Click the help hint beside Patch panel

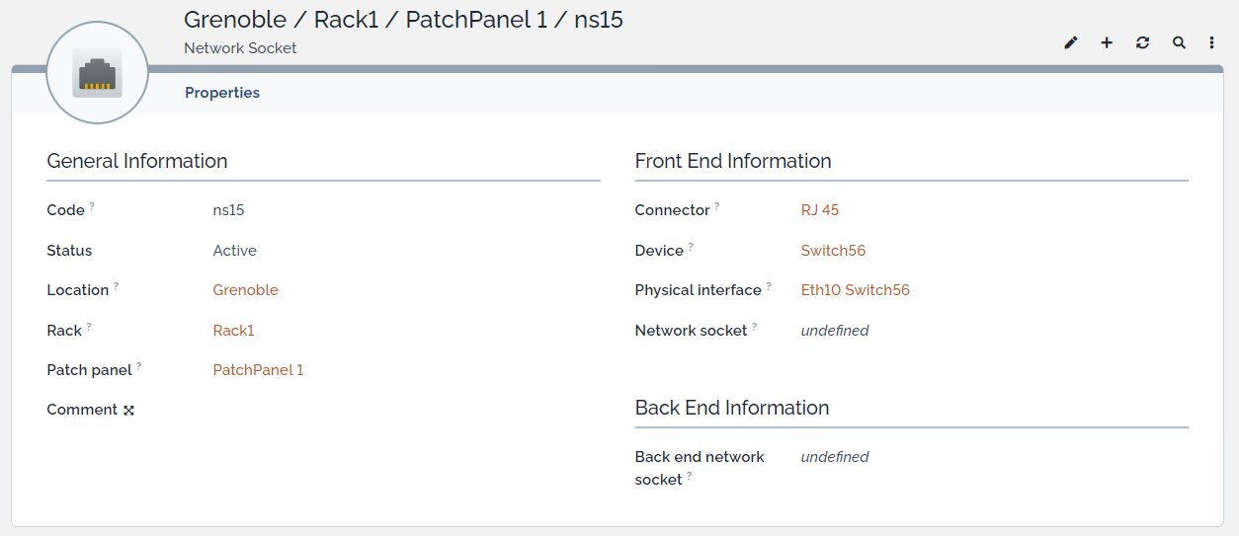139,366
